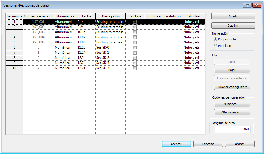This screenshot has width=264, height=154.
Task: Open Mostrar cell in sequence 5 row
Action: point(194,42)
